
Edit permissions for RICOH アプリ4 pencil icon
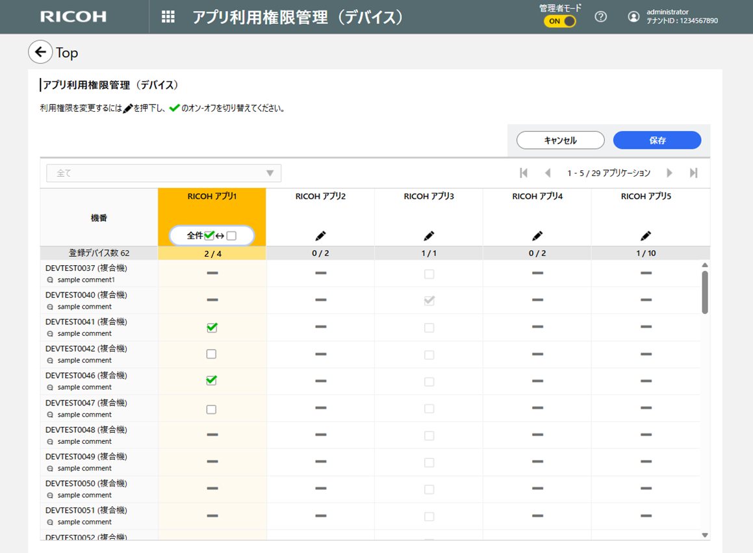(x=537, y=236)
